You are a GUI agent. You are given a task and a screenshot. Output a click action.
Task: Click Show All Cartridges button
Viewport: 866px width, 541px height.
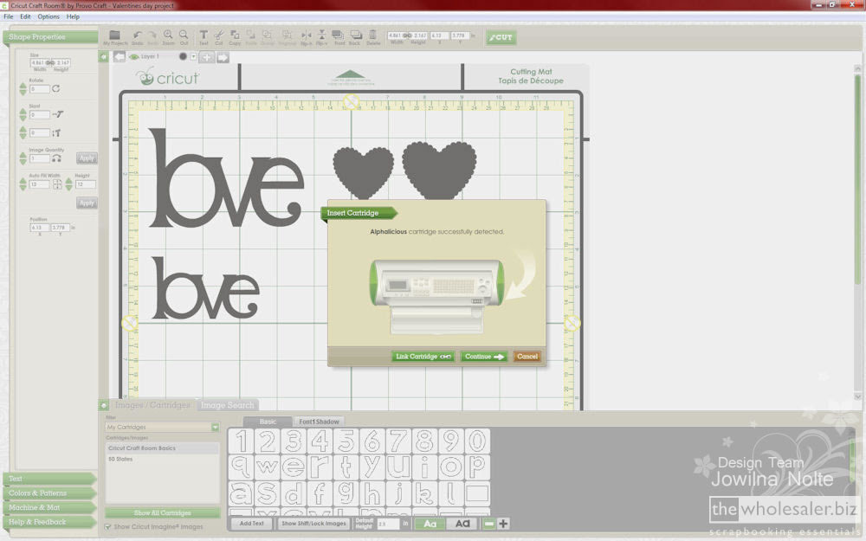click(x=163, y=512)
